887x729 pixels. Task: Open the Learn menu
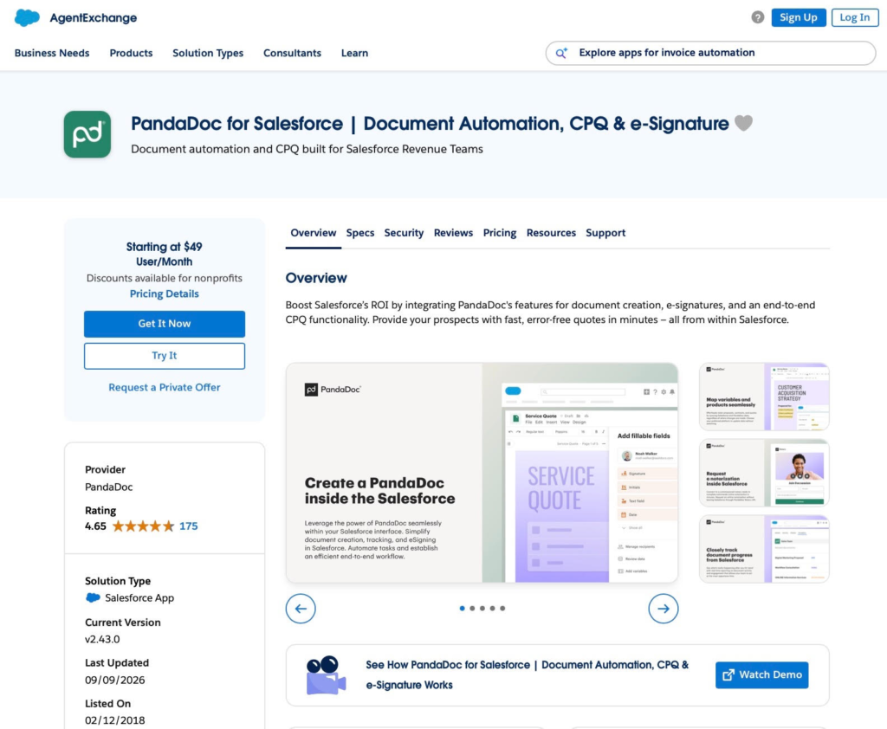354,53
